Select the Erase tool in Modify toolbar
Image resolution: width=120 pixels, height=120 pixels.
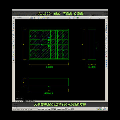click(x=106, y=21)
